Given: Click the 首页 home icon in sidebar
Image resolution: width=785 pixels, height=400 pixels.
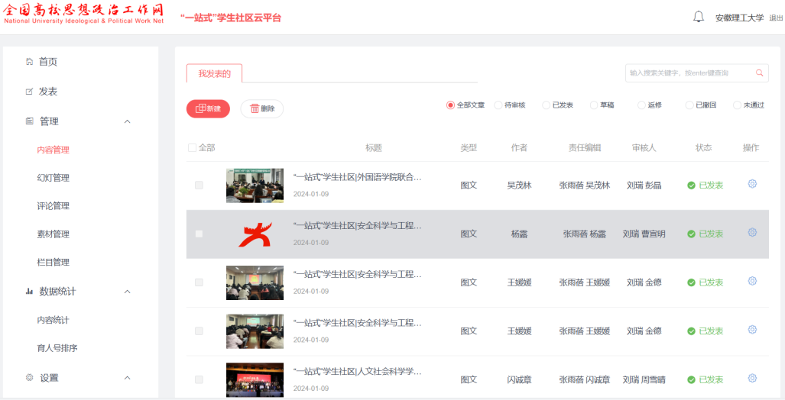Looking at the screenshot, I should click(30, 62).
